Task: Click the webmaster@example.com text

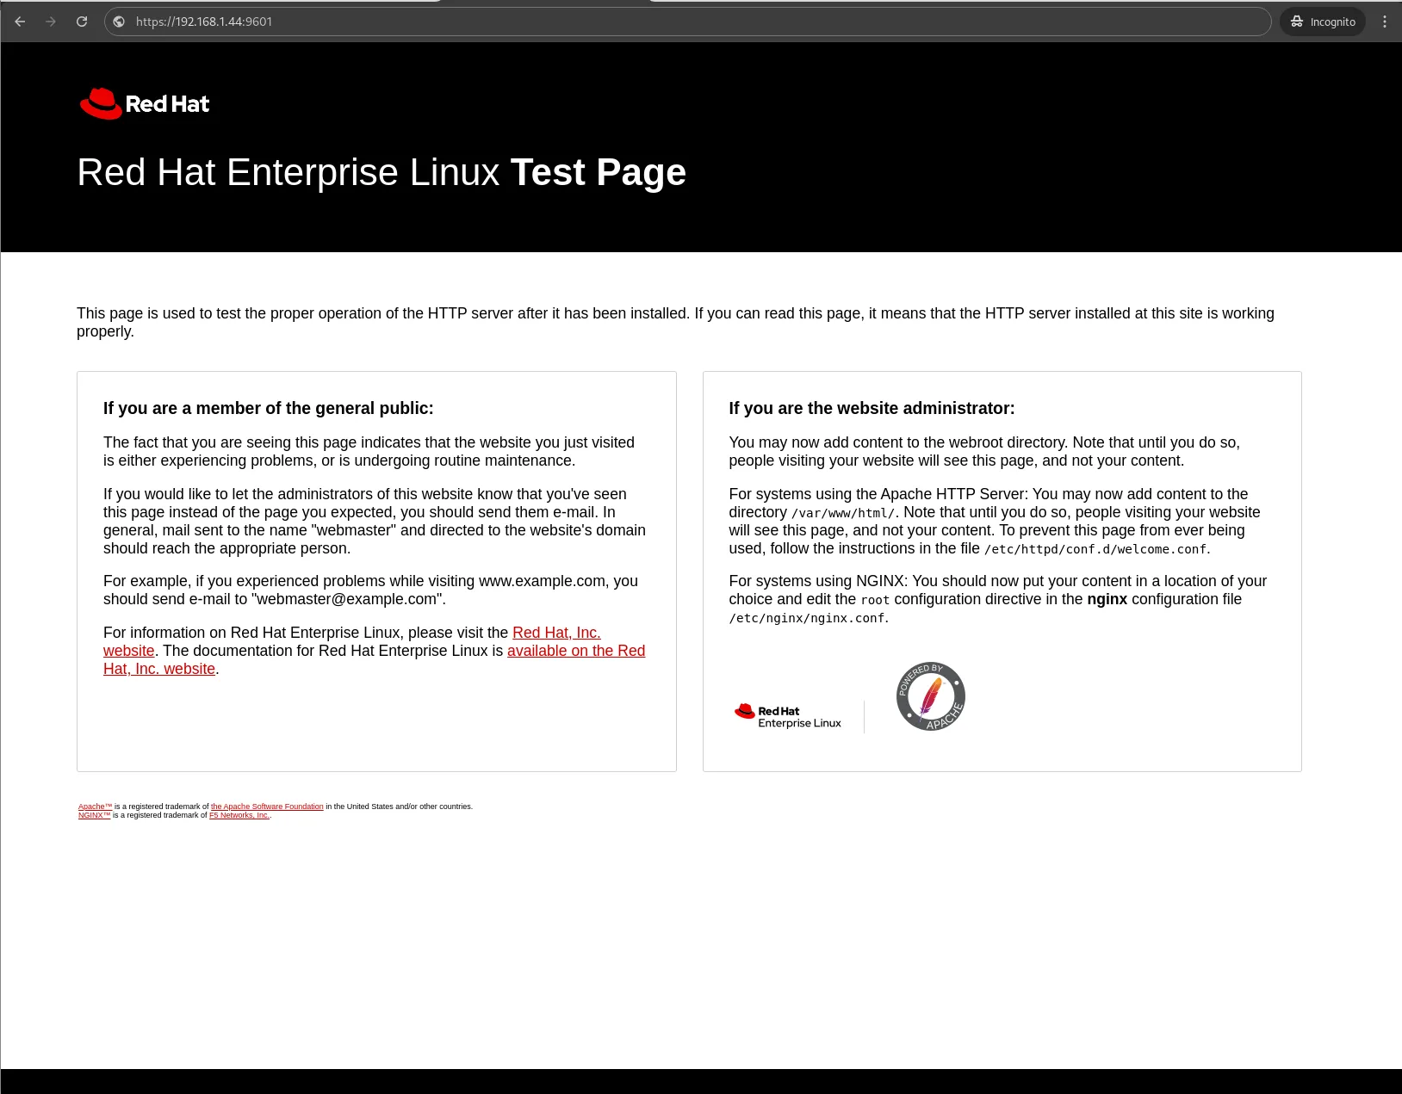Action: (x=347, y=599)
